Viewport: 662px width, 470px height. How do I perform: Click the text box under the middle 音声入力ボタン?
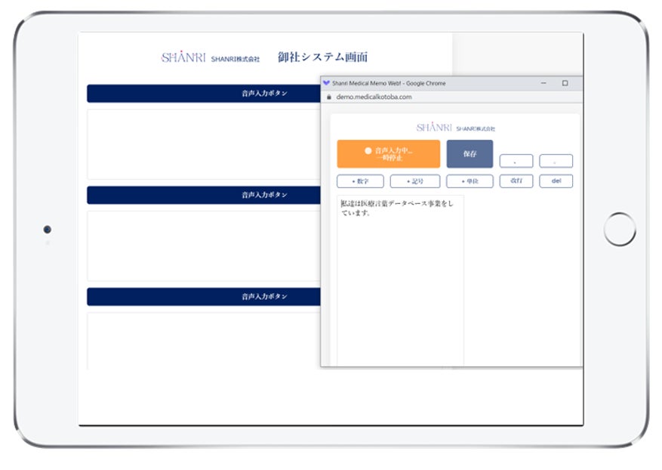tap(204, 246)
